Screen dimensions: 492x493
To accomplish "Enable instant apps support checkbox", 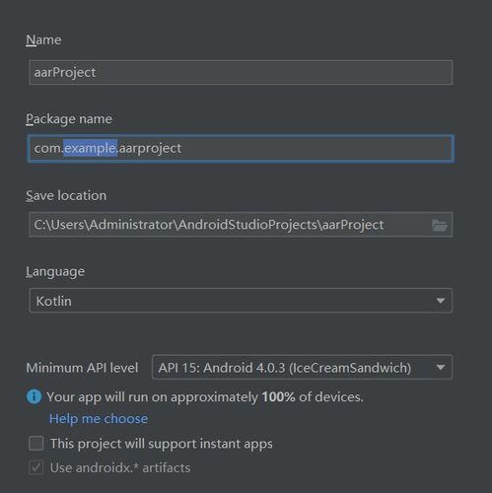I will coord(36,444).
